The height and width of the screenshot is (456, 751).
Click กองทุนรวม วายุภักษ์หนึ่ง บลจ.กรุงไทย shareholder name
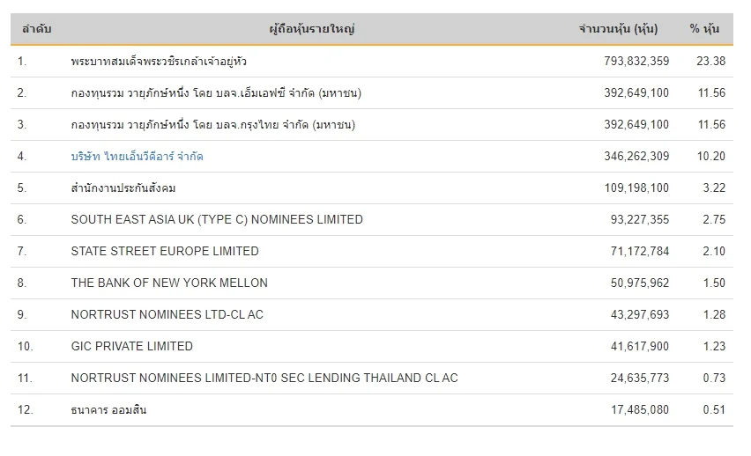[213, 125]
